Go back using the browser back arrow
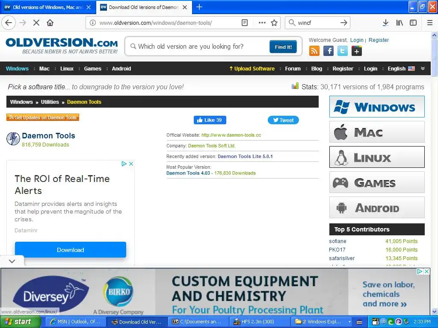Screen dimensions: 438x328 pos(9,23)
